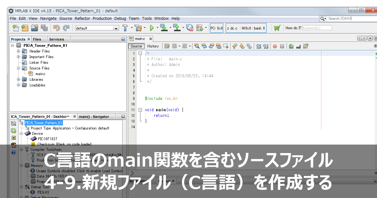Image resolution: width=377 pixels, height=198 pixels.
Task: Run the main project
Action: point(153,28)
